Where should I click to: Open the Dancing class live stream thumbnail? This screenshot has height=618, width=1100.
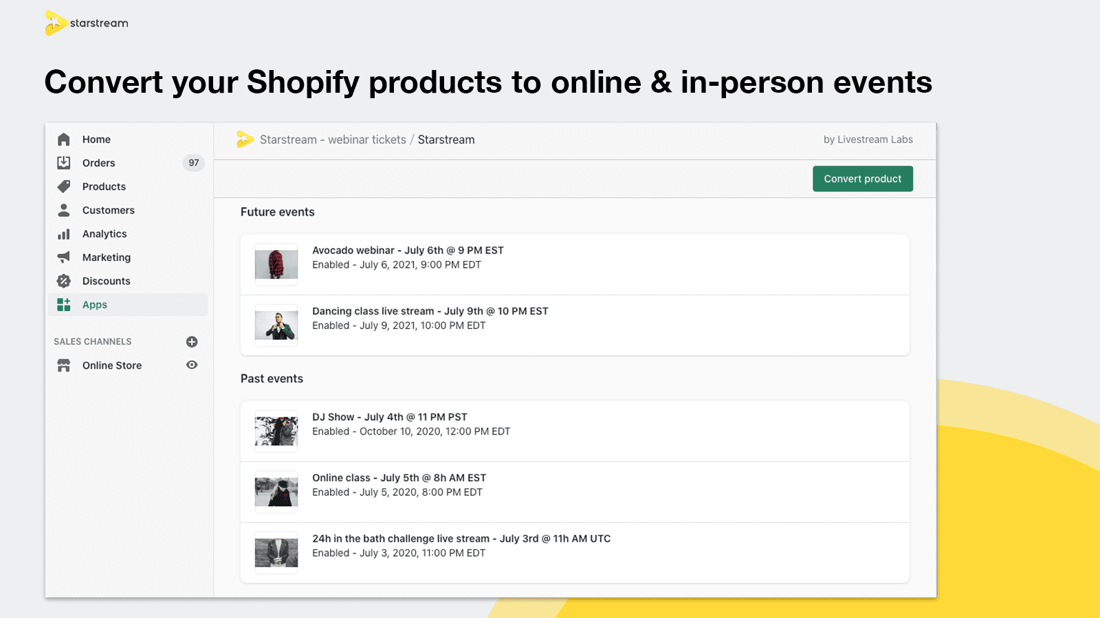(275, 325)
